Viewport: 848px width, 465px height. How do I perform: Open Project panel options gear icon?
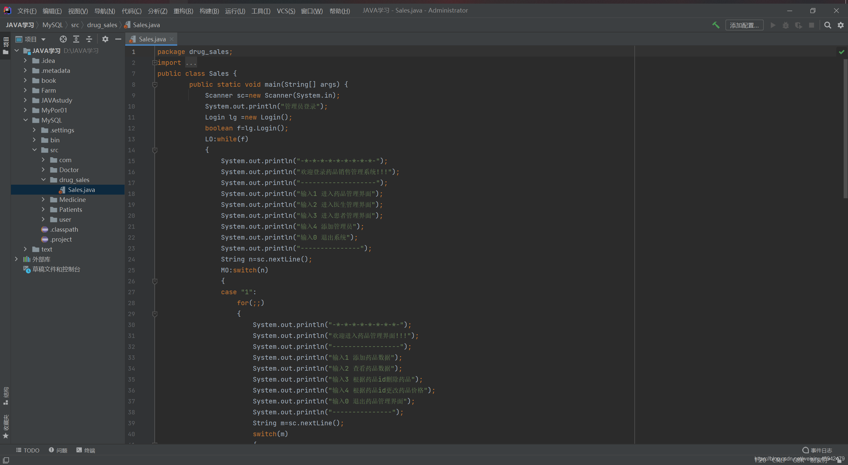pyautogui.click(x=105, y=39)
